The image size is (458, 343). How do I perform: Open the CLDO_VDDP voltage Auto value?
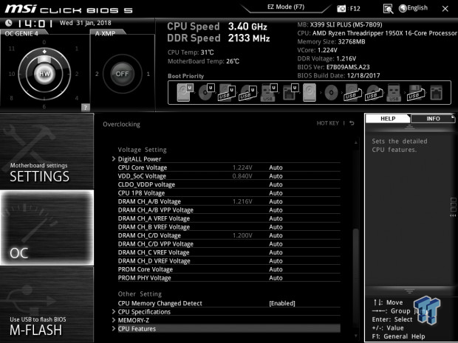(x=276, y=184)
